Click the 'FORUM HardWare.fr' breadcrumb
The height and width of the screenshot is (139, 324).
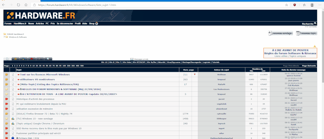[15, 34]
